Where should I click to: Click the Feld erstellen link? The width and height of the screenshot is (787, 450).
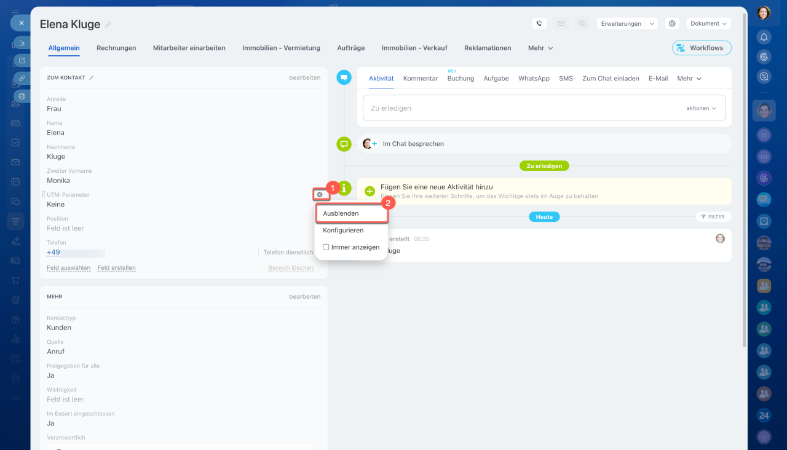click(116, 268)
